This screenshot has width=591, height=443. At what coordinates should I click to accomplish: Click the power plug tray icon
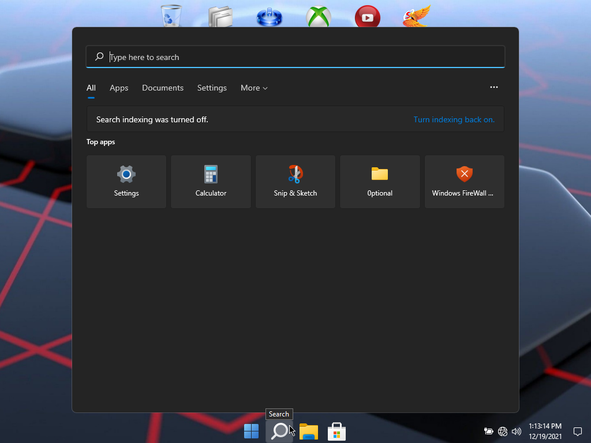click(x=488, y=431)
